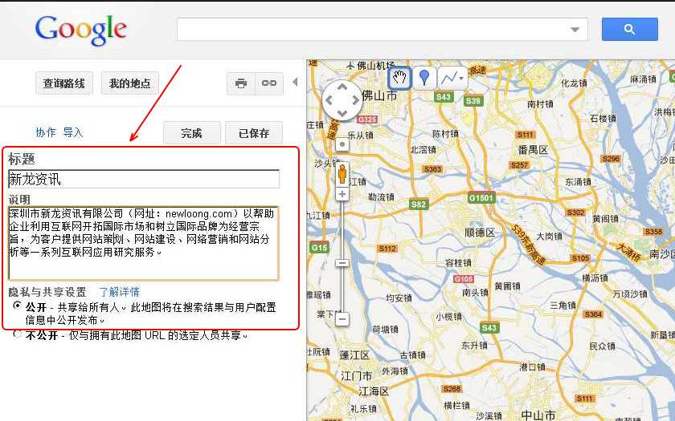
Task: Click the S82 highway shield
Action: (x=418, y=204)
